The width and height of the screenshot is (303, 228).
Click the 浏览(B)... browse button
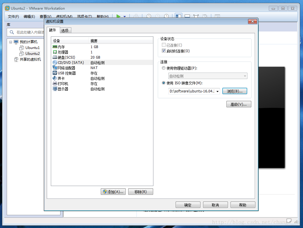pyautogui.click(x=235, y=91)
